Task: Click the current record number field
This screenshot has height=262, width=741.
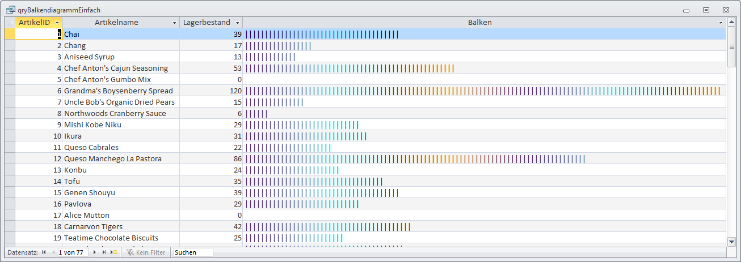Action: tap(72, 252)
